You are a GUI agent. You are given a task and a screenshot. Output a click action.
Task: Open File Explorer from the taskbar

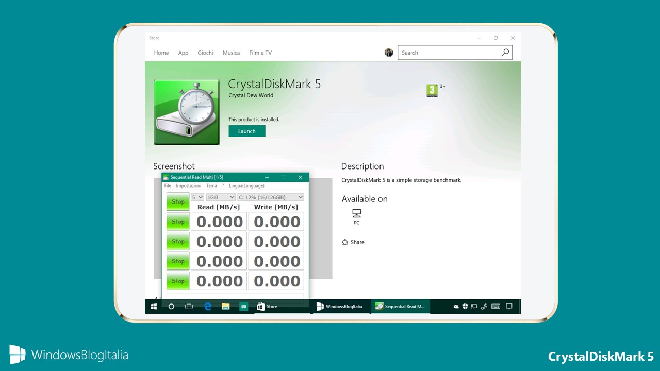pyautogui.click(x=225, y=306)
